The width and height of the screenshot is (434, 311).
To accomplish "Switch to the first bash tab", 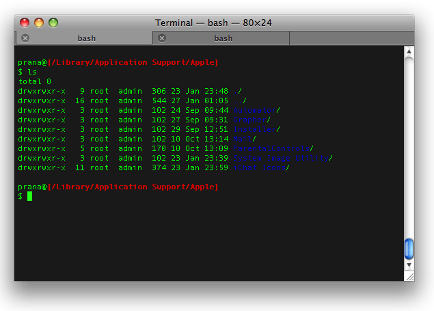I will (x=84, y=38).
